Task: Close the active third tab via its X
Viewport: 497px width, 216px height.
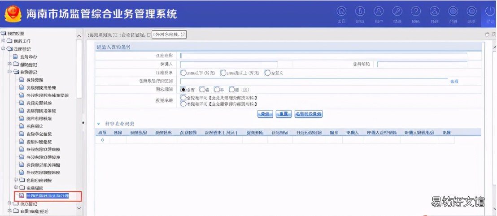Action: (183, 35)
